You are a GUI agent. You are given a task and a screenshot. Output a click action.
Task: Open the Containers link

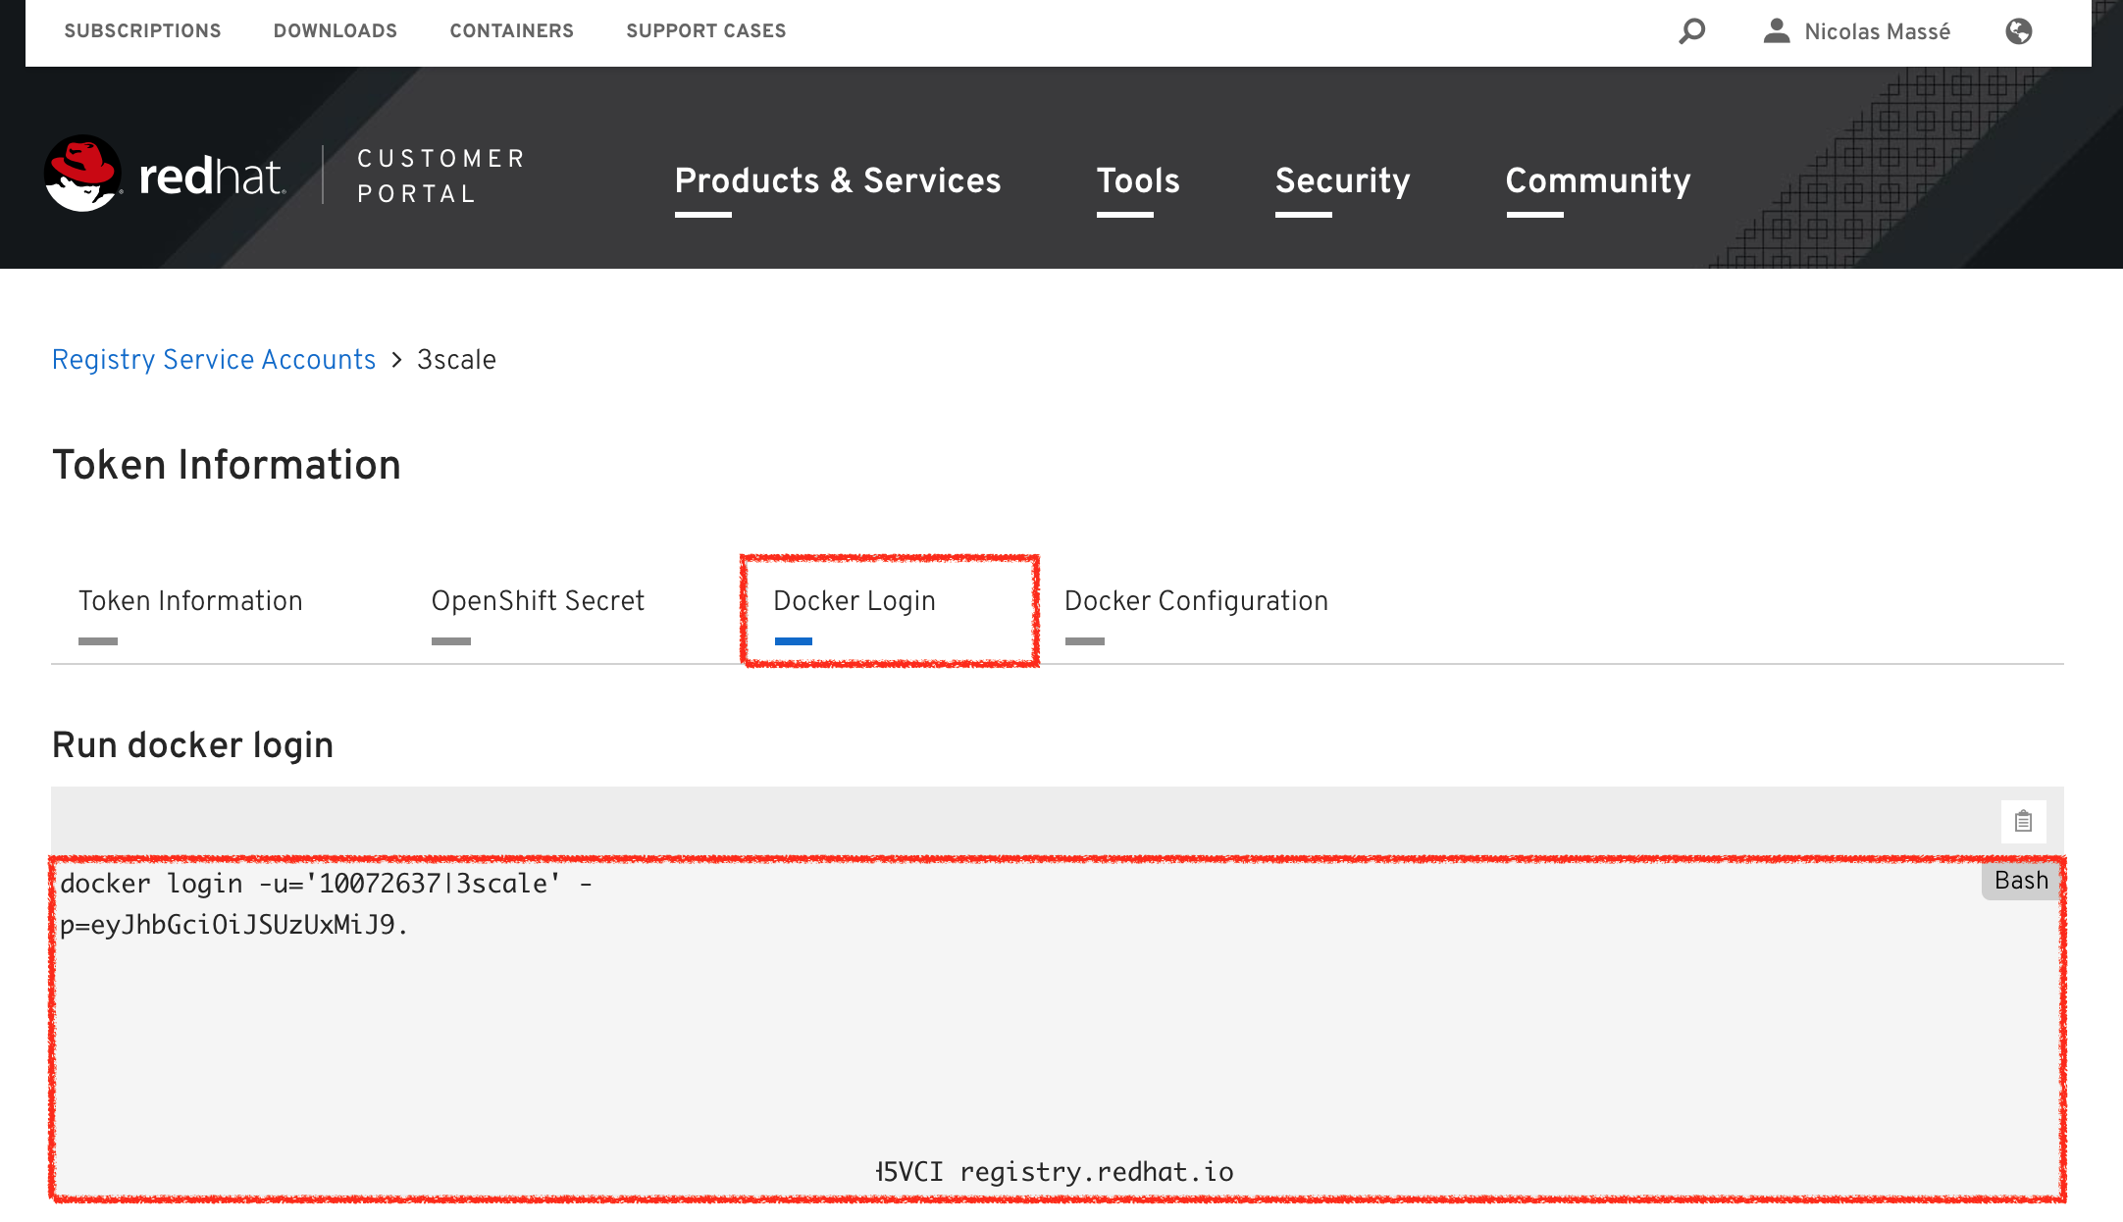[511, 31]
